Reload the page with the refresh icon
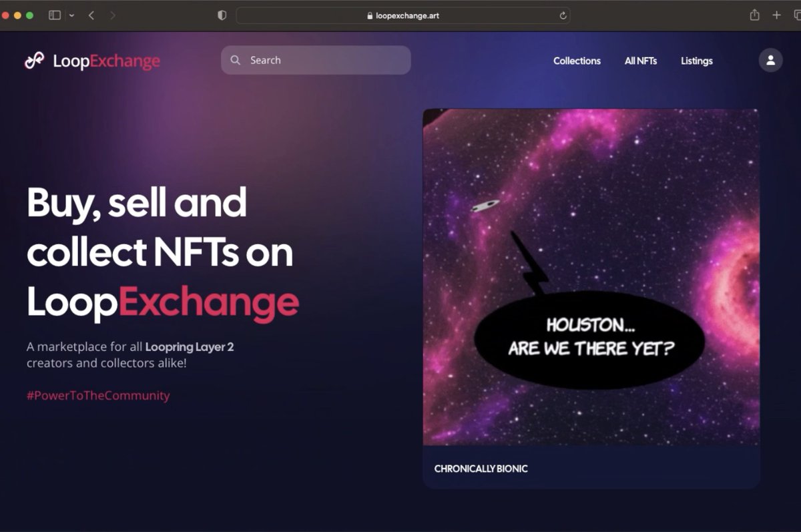The image size is (801, 532). [563, 15]
